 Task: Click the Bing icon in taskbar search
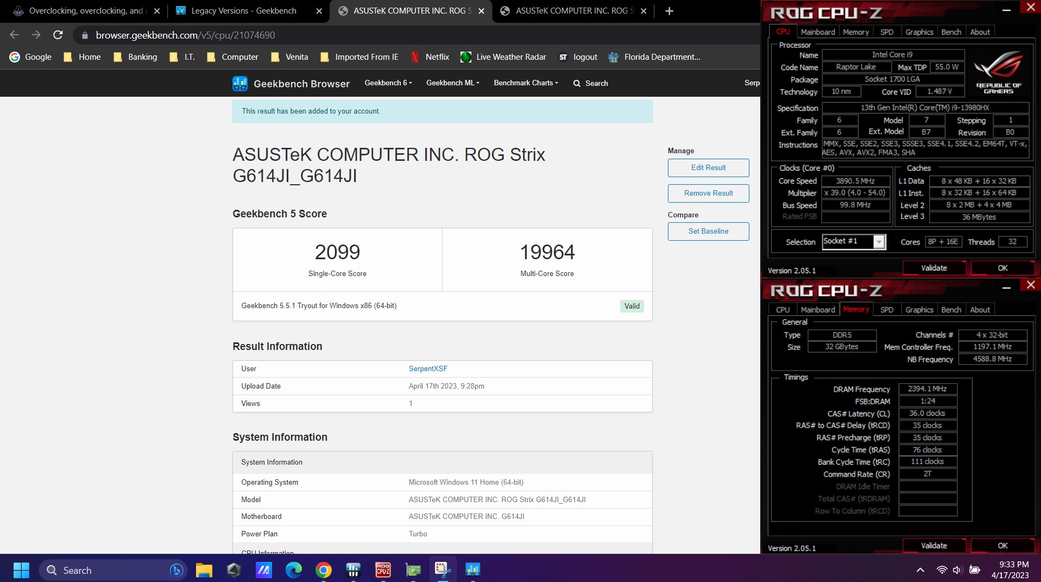pos(176,570)
